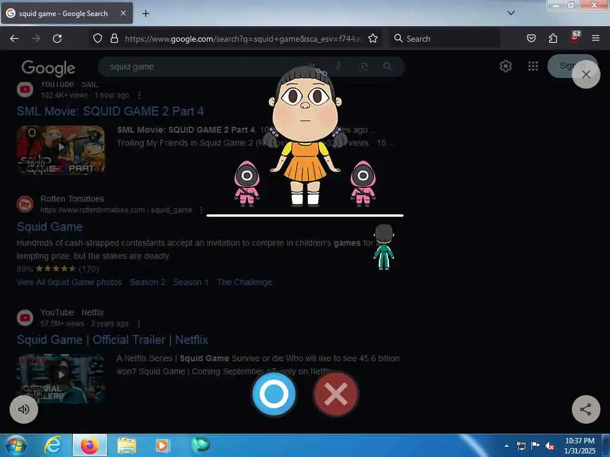Open the Season 2 sublink
The width and height of the screenshot is (610, 457).
148,282
